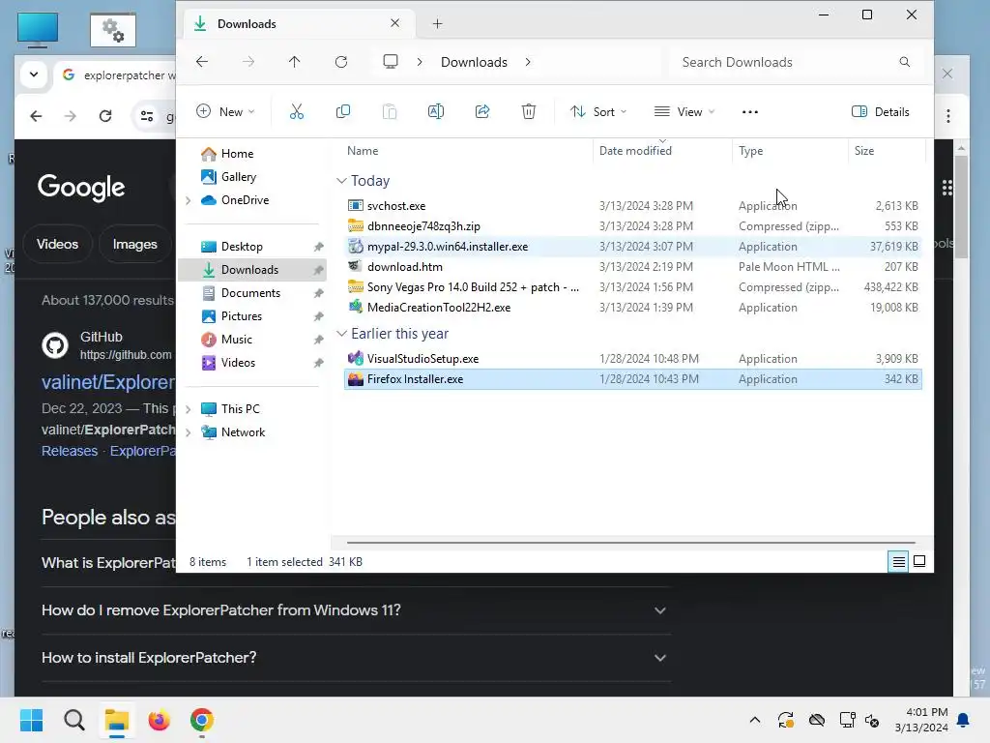
Task: Expand OneDrive in navigation pane
Action: tap(189, 200)
